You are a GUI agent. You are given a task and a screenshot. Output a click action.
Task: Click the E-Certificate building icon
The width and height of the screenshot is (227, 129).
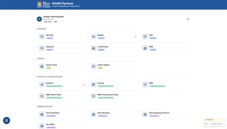tap(94, 48)
